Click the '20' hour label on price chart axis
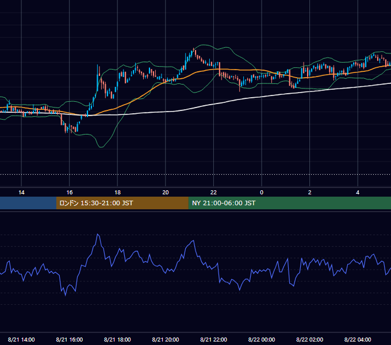This screenshot has width=391, height=345. coord(166,193)
